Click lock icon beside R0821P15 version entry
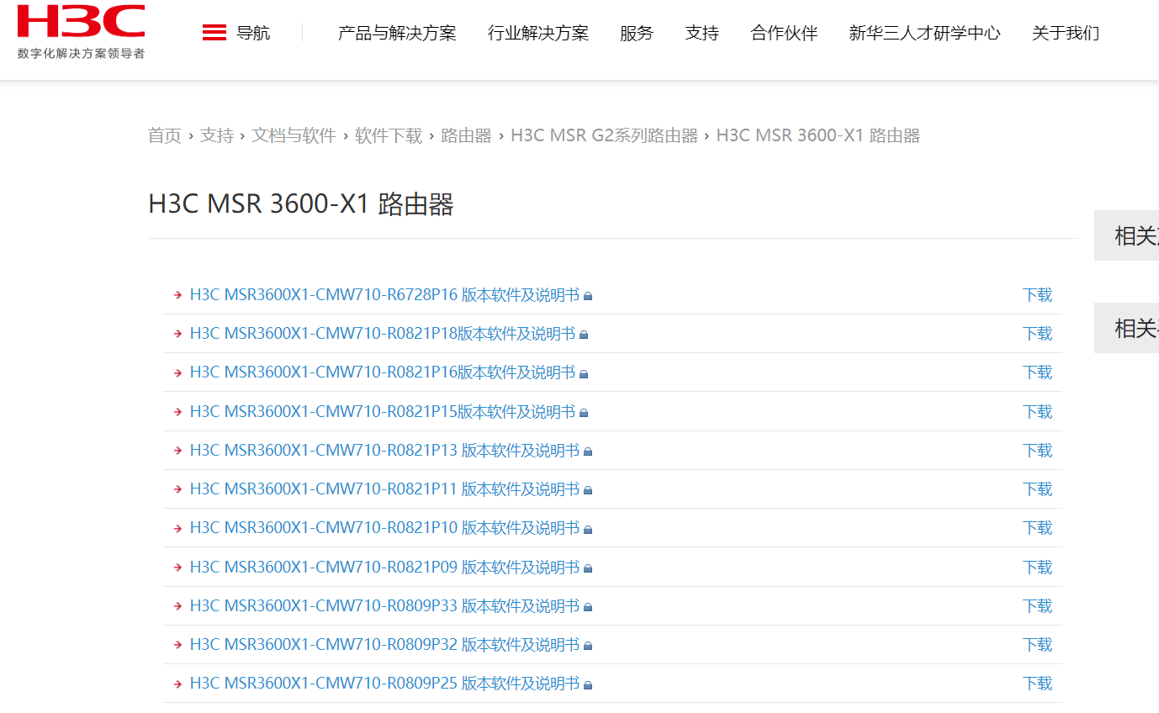 pyautogui.click(x=585, y=413)
